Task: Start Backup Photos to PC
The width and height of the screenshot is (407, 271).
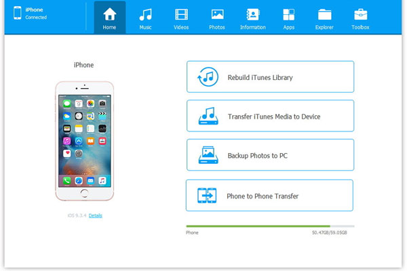Action: (x=270, y=155)
